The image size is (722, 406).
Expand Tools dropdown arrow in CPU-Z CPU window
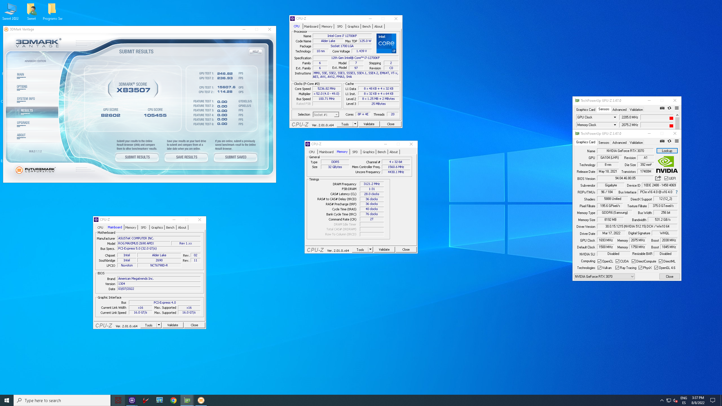tap(355, 124)
